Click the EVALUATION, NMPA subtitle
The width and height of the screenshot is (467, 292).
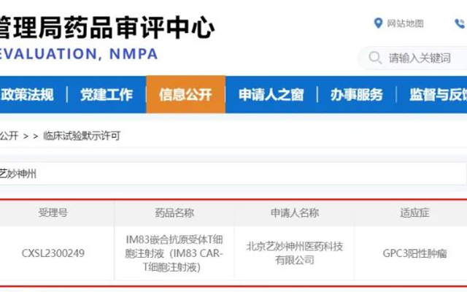click(78, 54)
